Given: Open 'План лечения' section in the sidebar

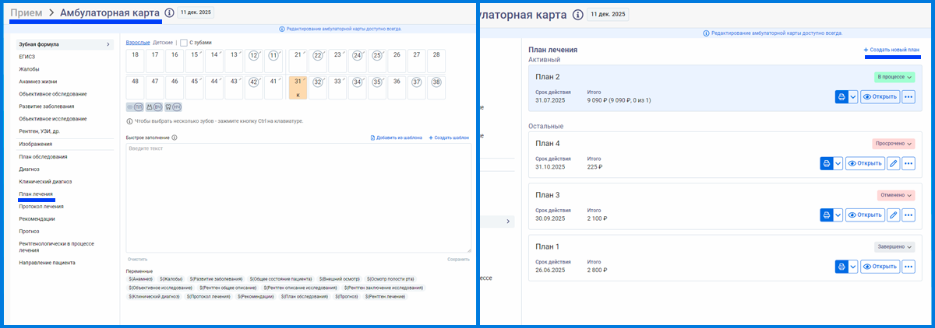Looking at the screenshot, I should 36,194.
